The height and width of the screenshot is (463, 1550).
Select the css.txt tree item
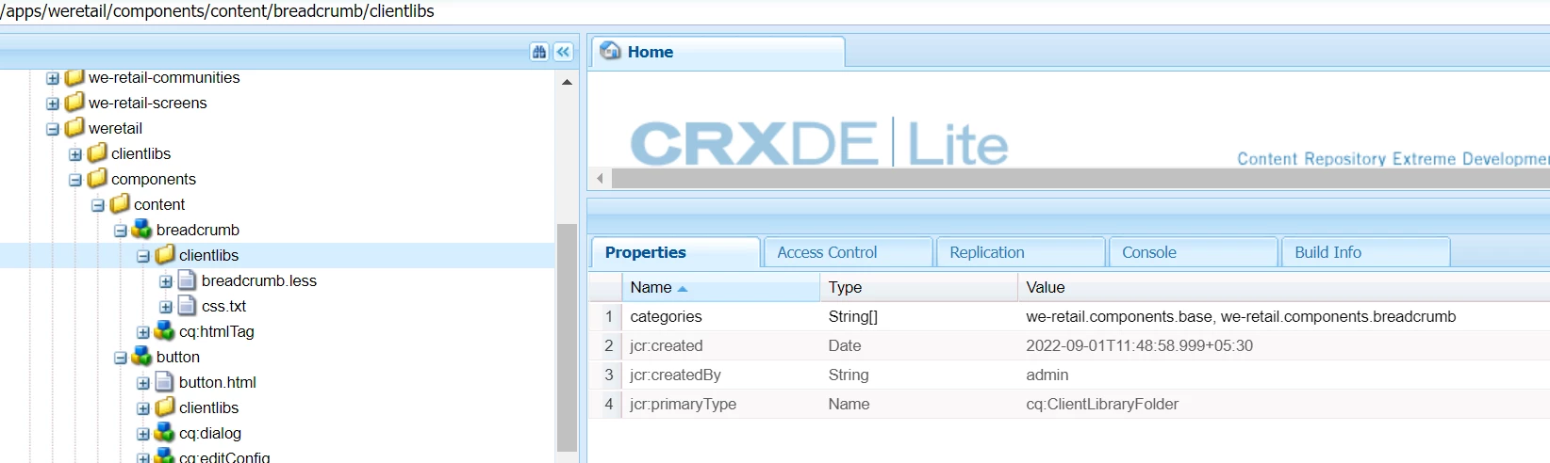coord(223,306)
